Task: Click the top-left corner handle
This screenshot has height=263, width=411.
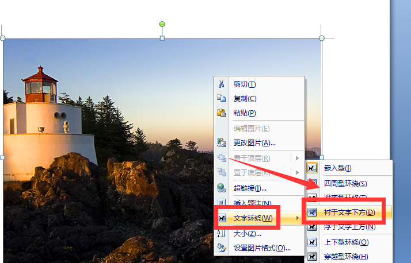Action: (x=3, y=38)
